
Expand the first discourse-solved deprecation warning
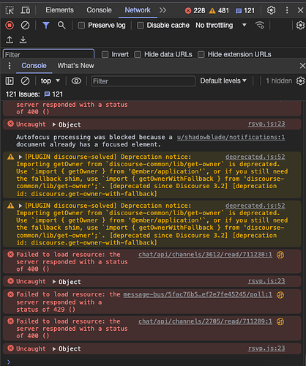20,157
